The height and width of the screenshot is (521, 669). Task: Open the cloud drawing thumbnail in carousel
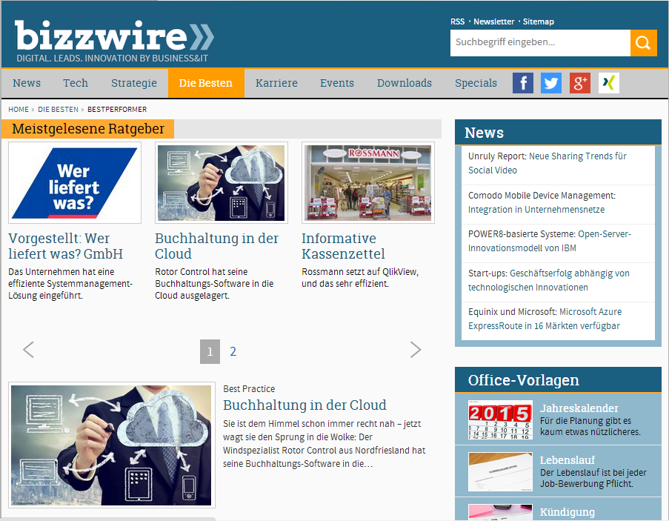coord(222,182)
